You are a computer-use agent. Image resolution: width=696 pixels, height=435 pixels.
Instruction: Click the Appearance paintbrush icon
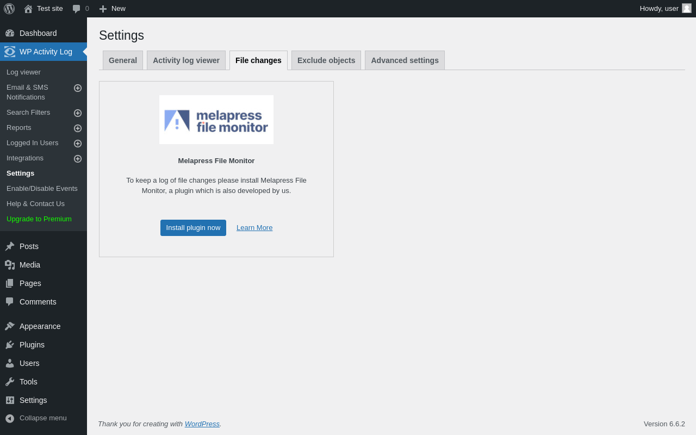pos(10,326)
